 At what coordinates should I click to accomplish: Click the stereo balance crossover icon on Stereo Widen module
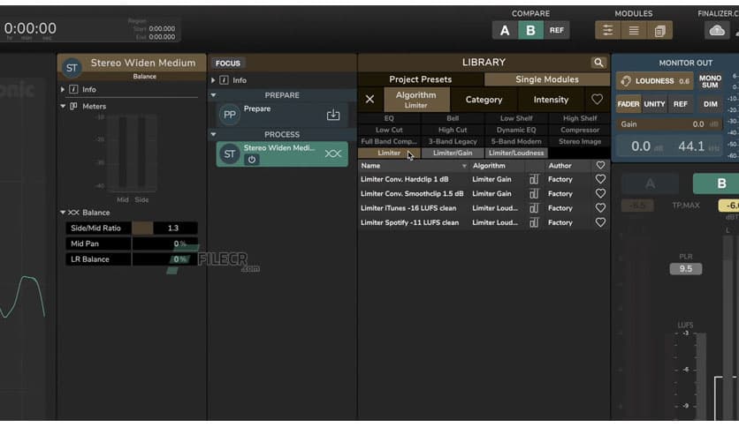(x=332, y=154)
